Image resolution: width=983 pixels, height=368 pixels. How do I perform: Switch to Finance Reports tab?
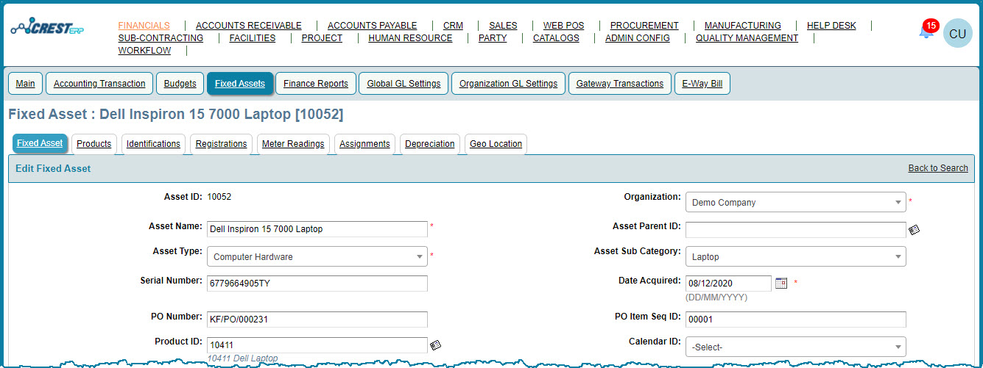(x=316, y=84)
